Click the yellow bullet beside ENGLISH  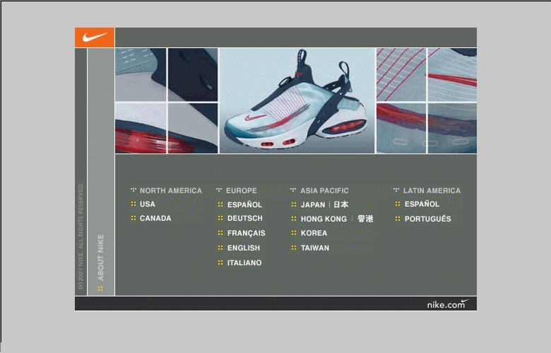coord(220,248)
